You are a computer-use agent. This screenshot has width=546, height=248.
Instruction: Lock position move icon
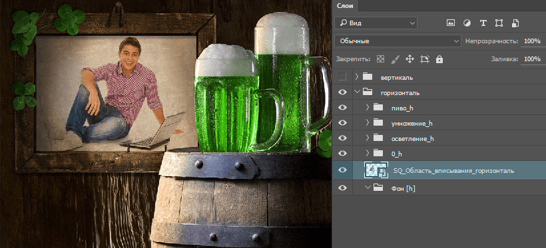coord(410,59)
